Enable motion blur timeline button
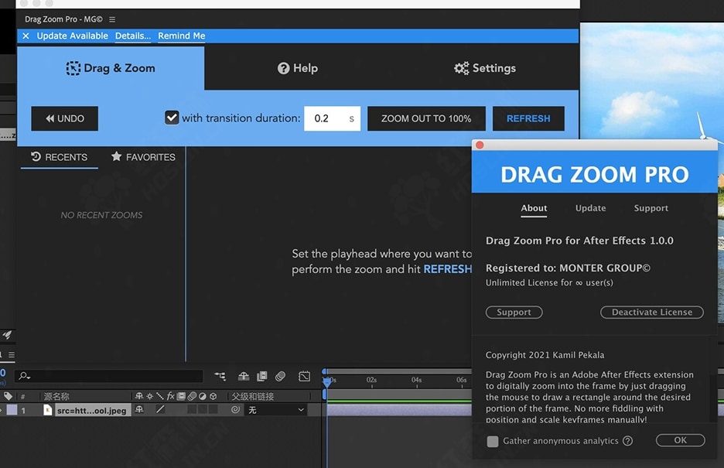 280,376
